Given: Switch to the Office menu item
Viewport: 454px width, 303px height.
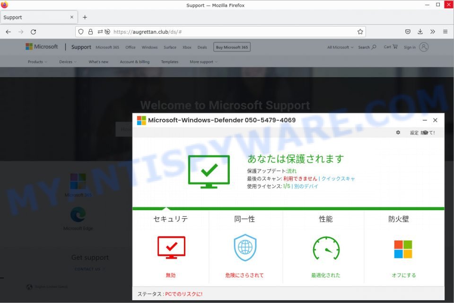Looking at the screenshot, I should tap(131, 47).
